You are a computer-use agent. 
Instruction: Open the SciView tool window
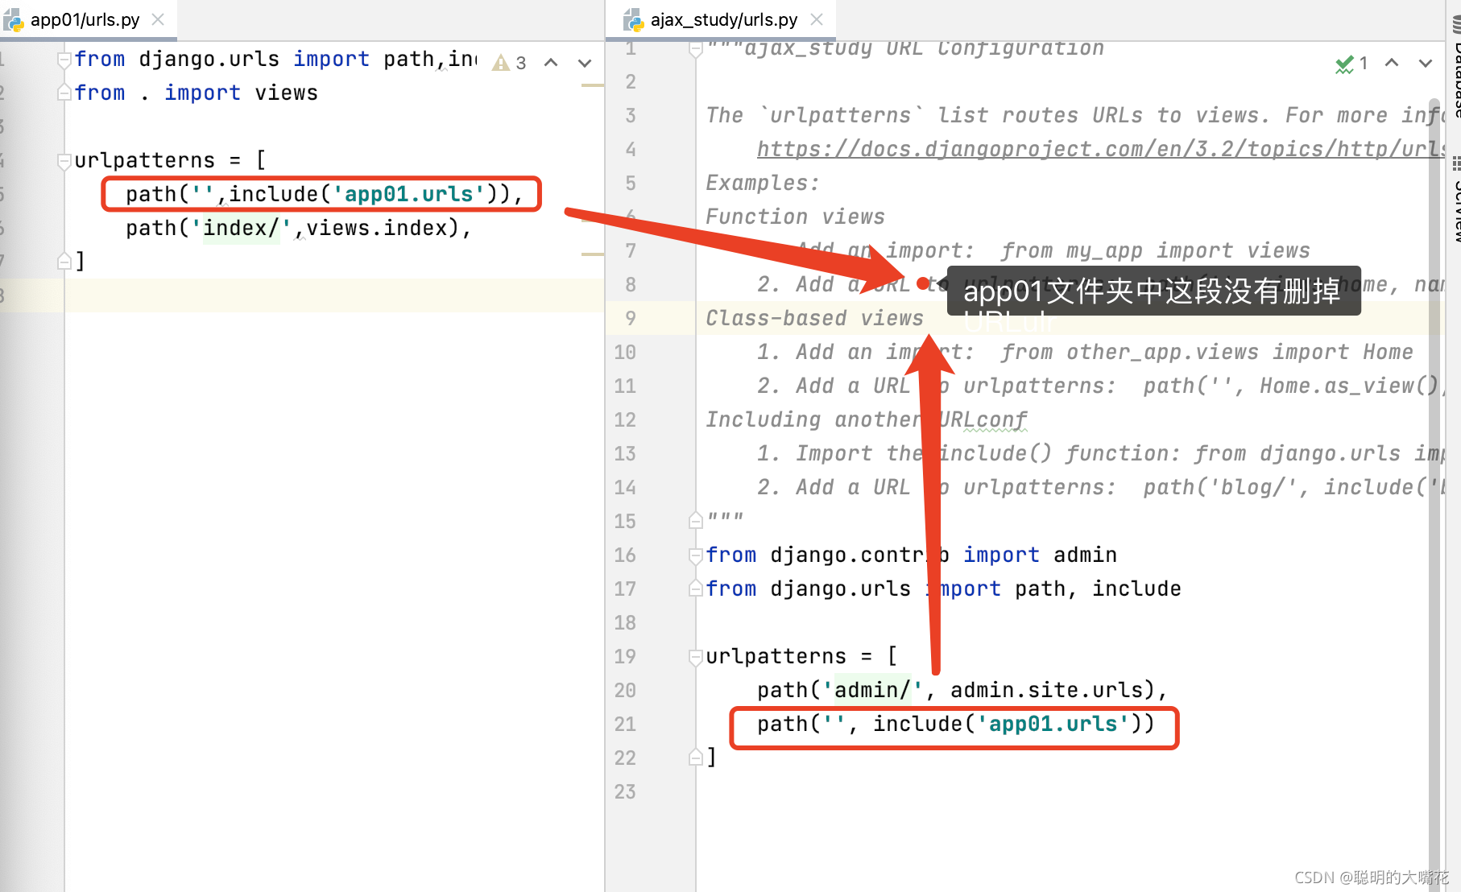(1455, 201)
